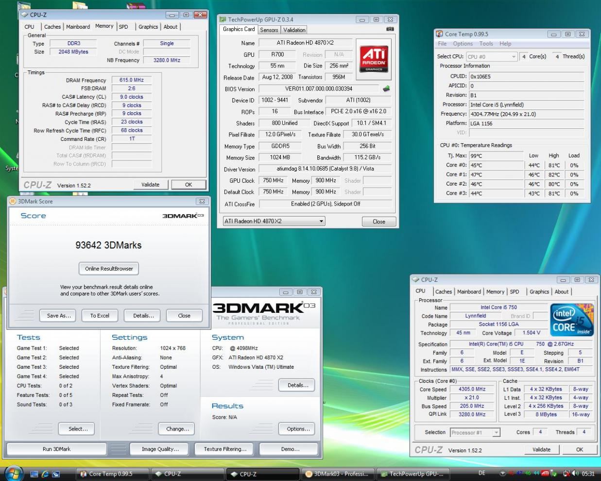Open the Options menu in Core Temp
Screen dimensions: 601x481
coord(463,44)
